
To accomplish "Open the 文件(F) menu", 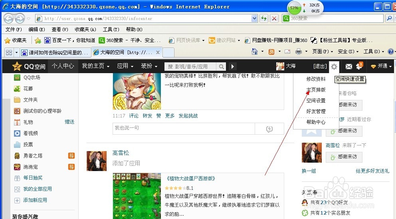I will 14,29.
